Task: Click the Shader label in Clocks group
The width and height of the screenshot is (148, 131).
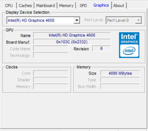Action: pos(24,80)
